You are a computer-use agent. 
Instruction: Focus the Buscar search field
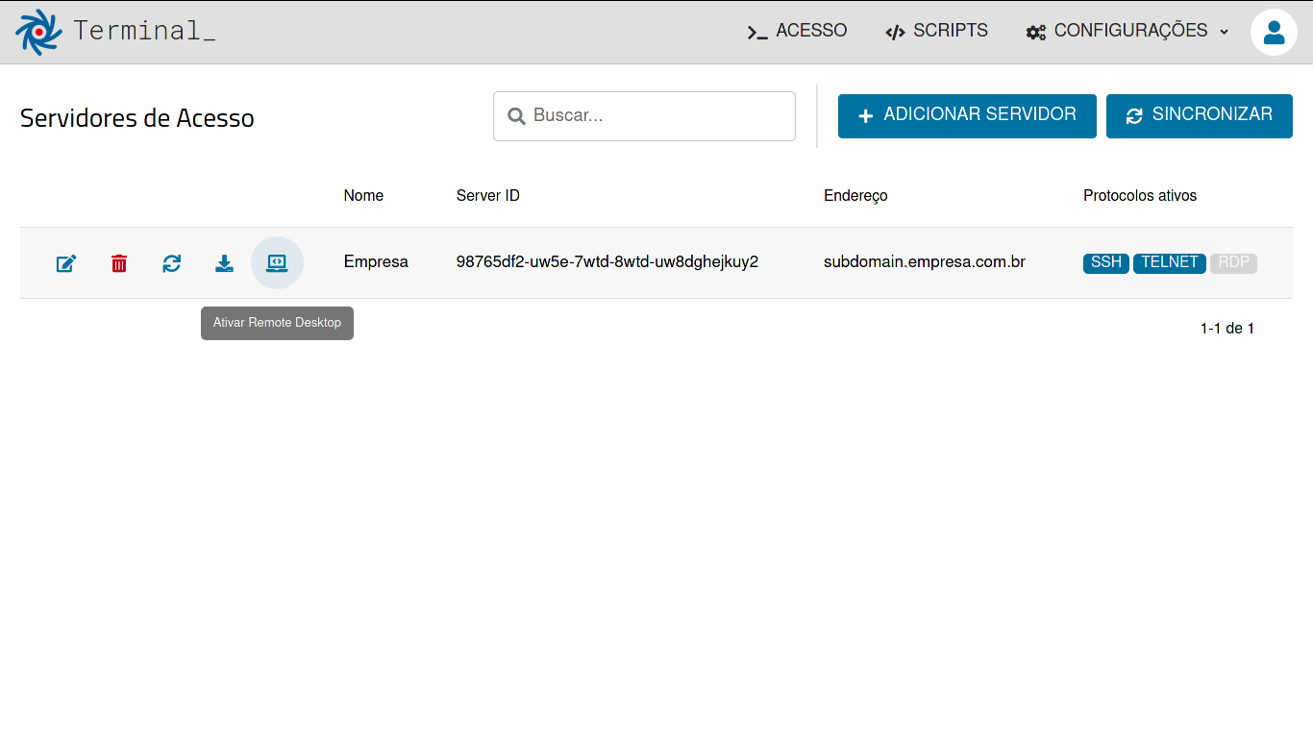coord(644,116)
